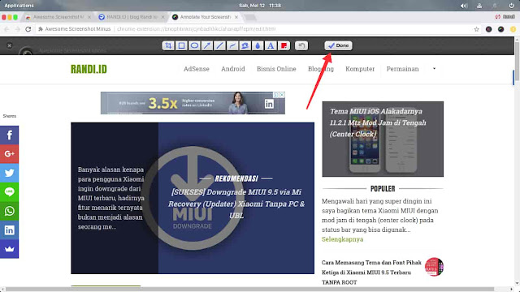Image resolution: width=520 pixels, height=292 pixels.
Task: Close the ad with X icon
Action: 282,95
